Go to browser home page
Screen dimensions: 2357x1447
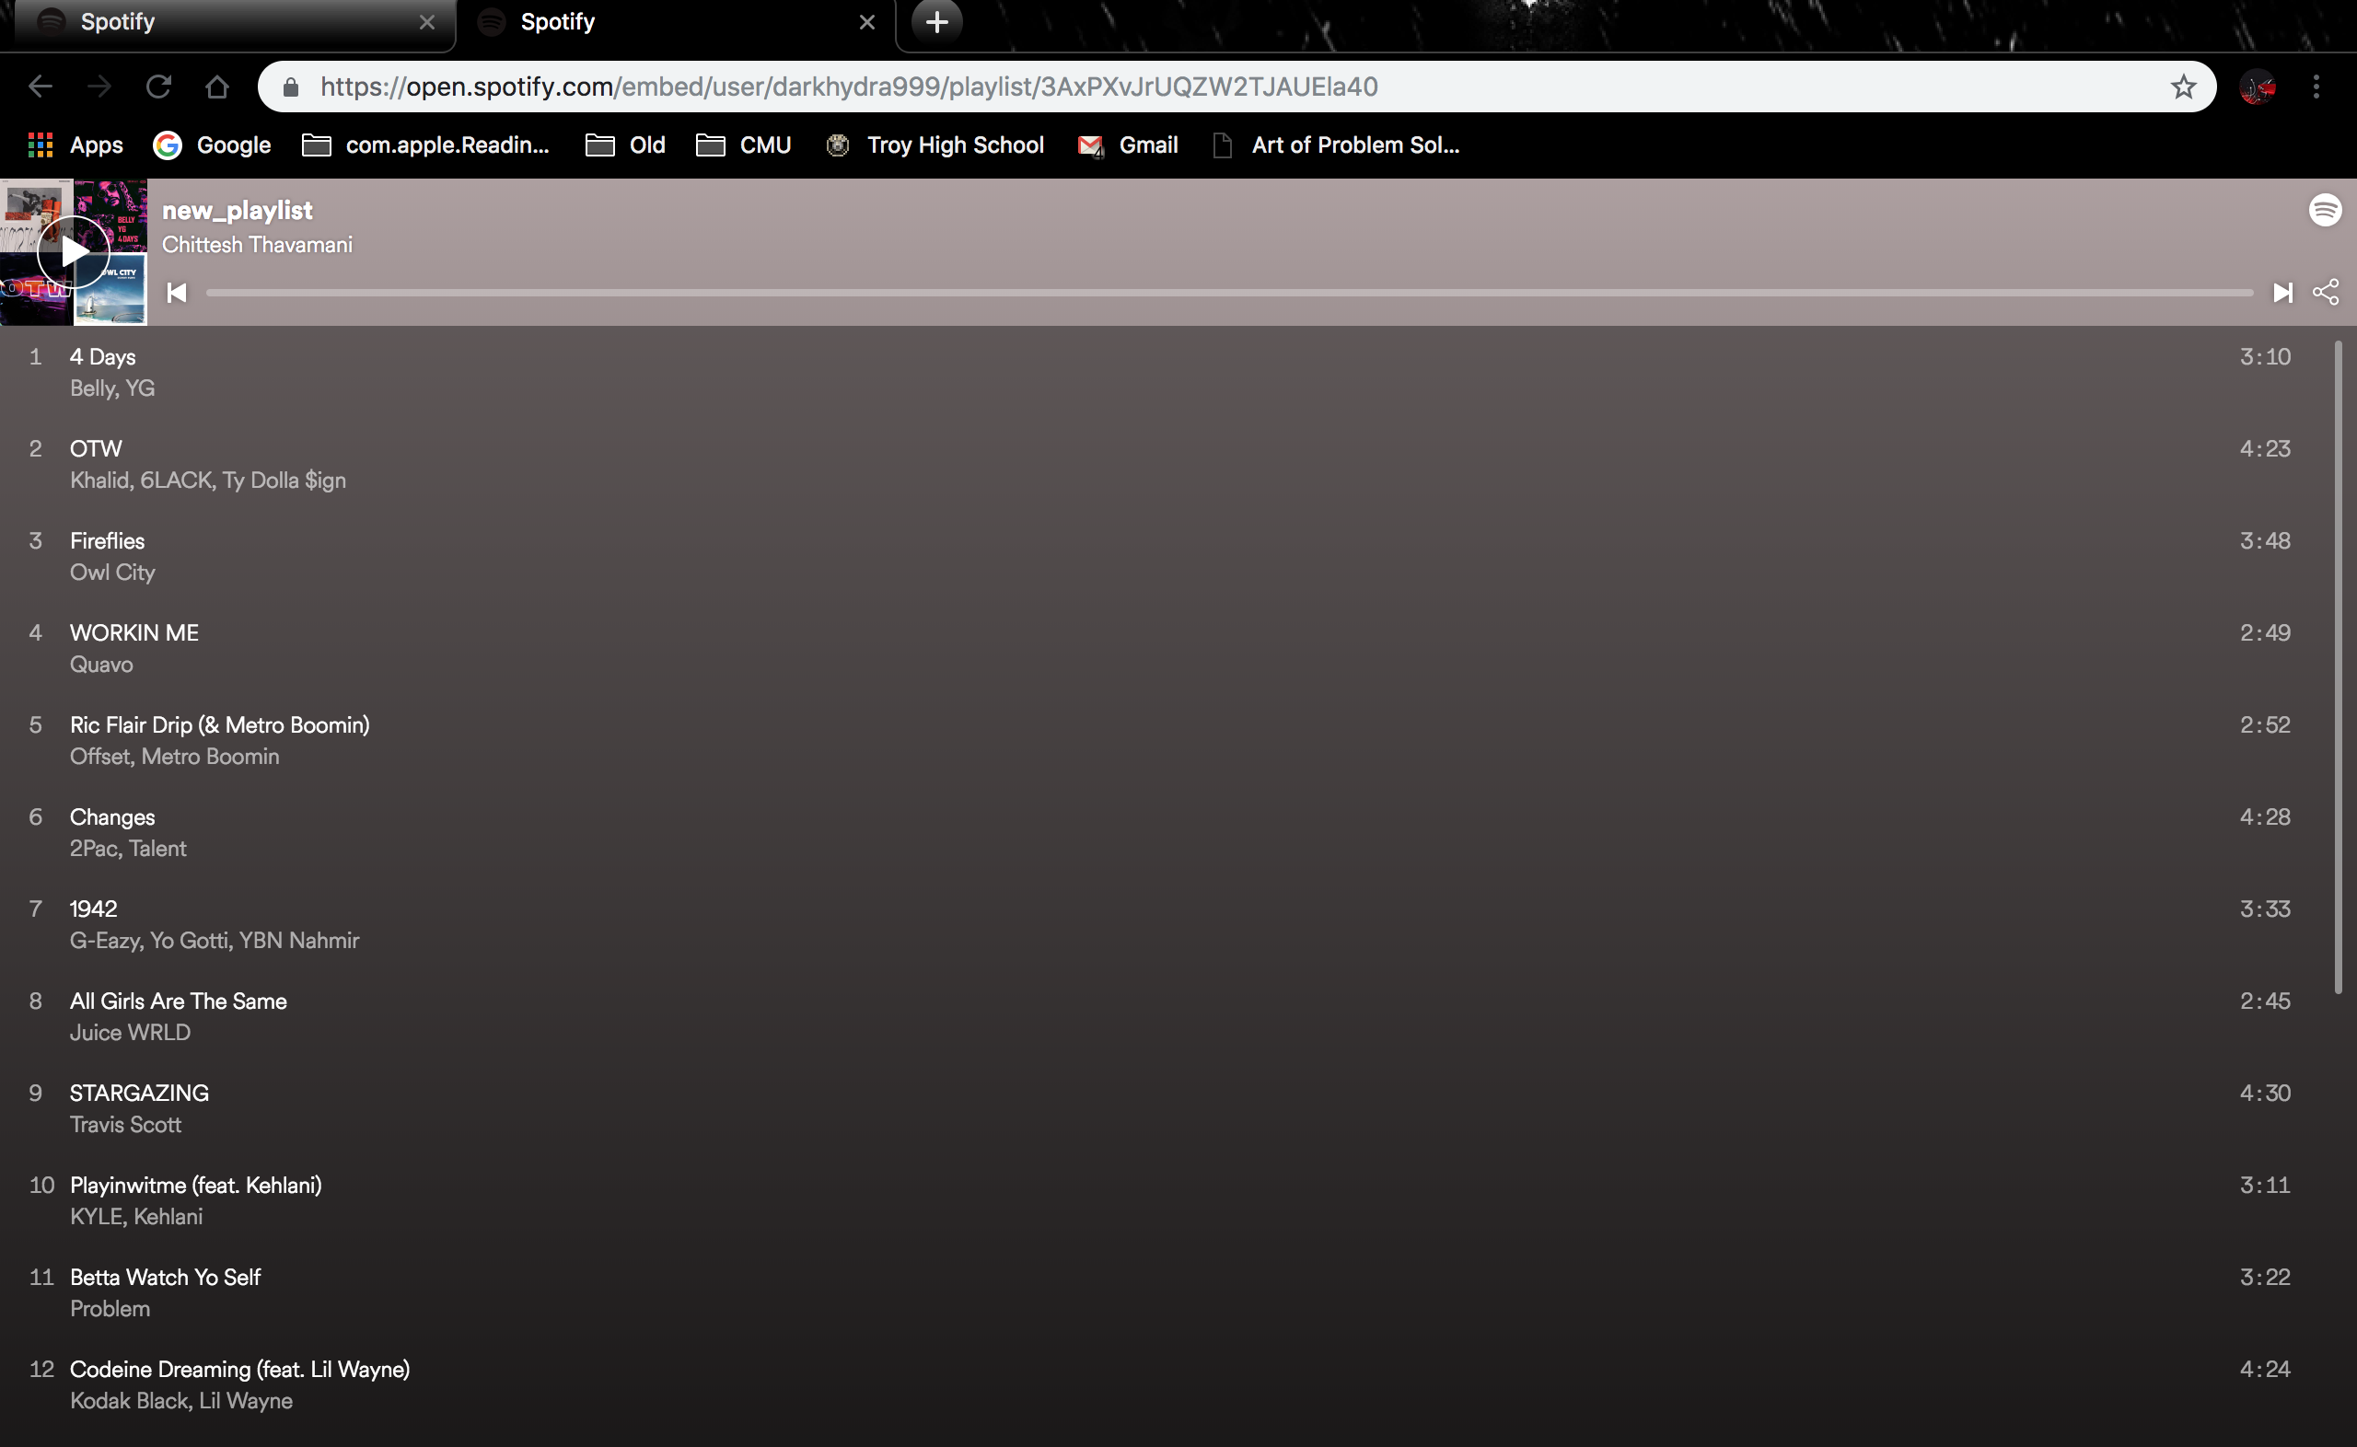click(x=217, y=87)
